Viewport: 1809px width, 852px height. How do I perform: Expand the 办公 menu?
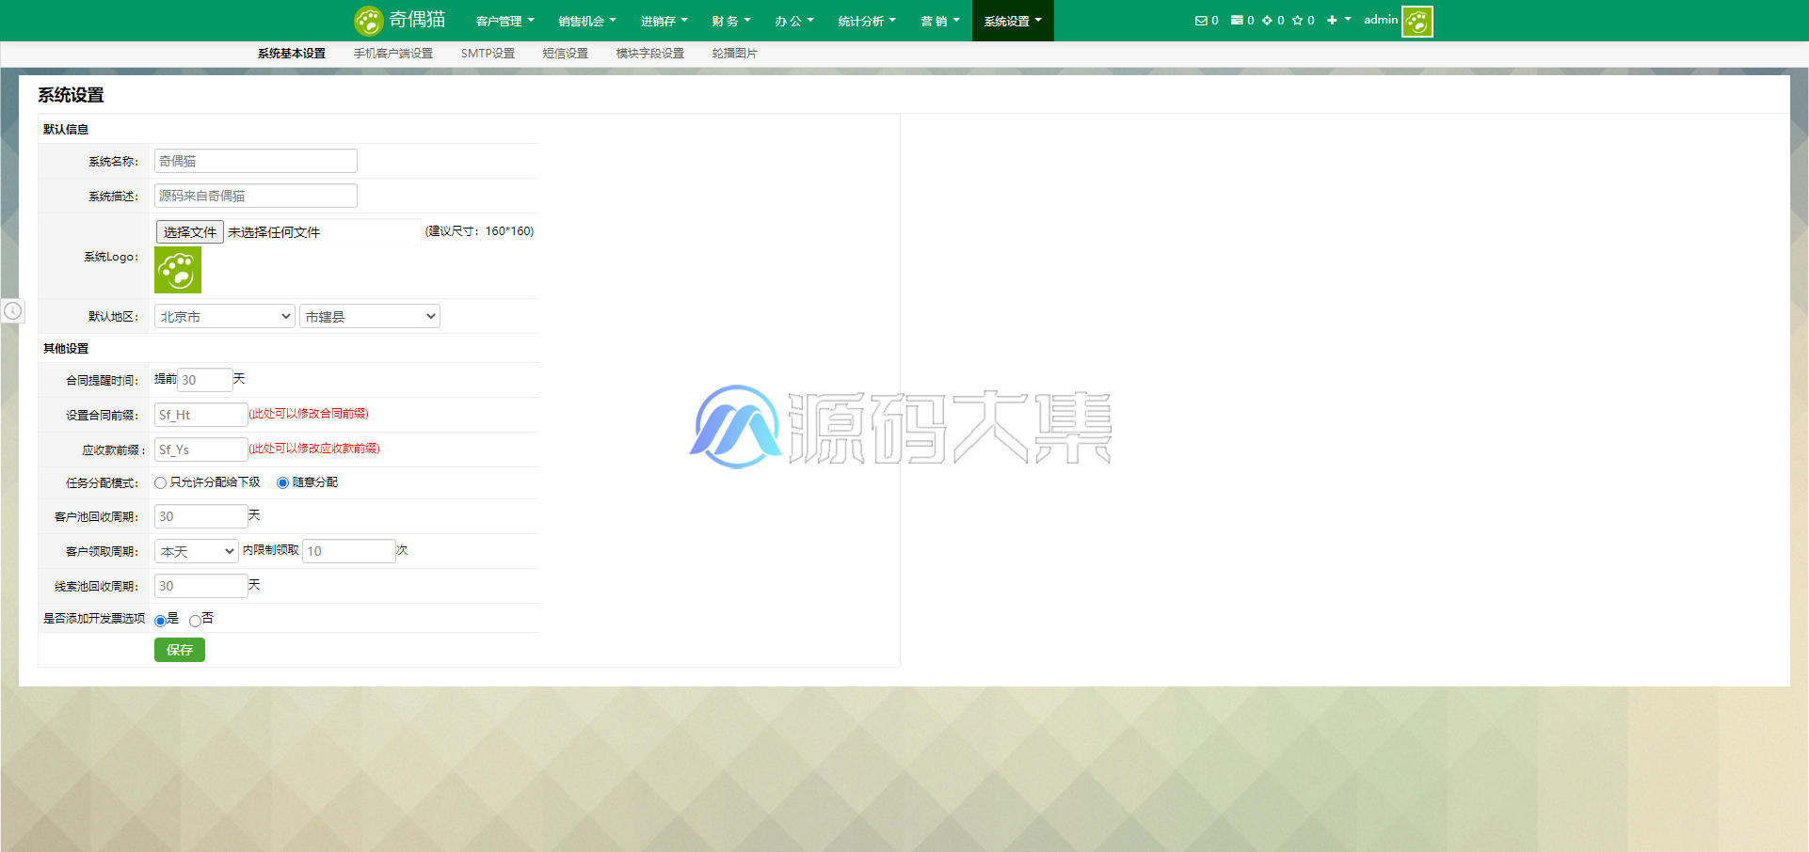pos(794,21)
